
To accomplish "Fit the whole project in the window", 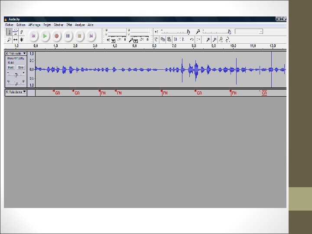I will click(x=227, y=39).
